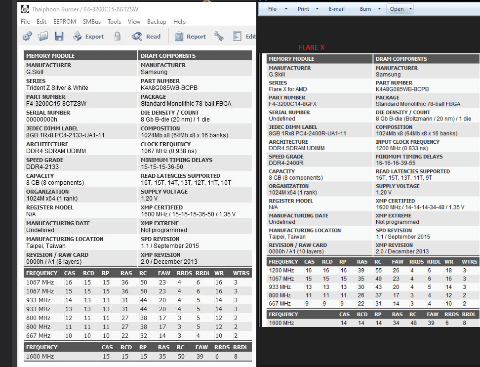Click the part number F4-3200C15-8GTZSW value
The height and width of the screenshot is (367, 480).
tap(56, 103)
